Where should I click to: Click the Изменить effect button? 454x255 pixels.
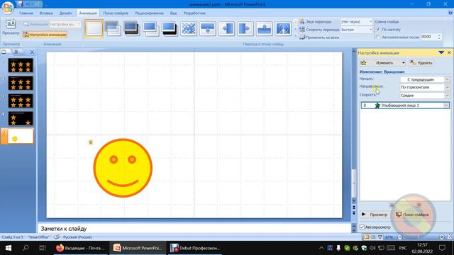383,63
